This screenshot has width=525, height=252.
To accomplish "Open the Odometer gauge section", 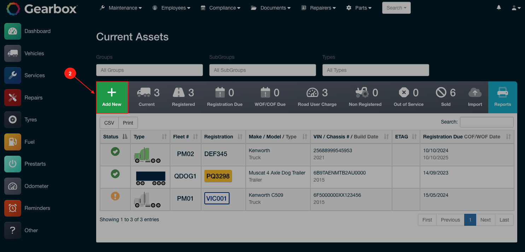I will coord(13,186).
